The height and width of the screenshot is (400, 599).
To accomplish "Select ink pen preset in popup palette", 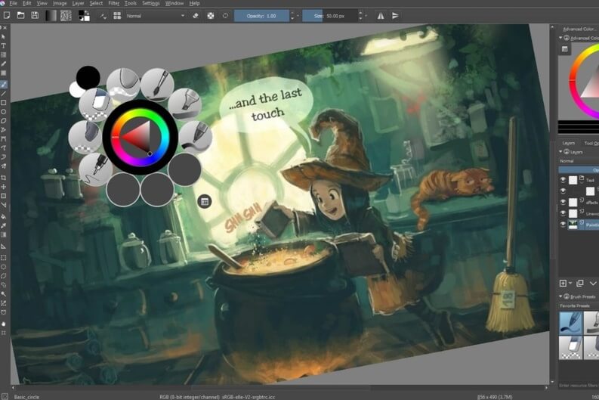I will pos(95,170).
